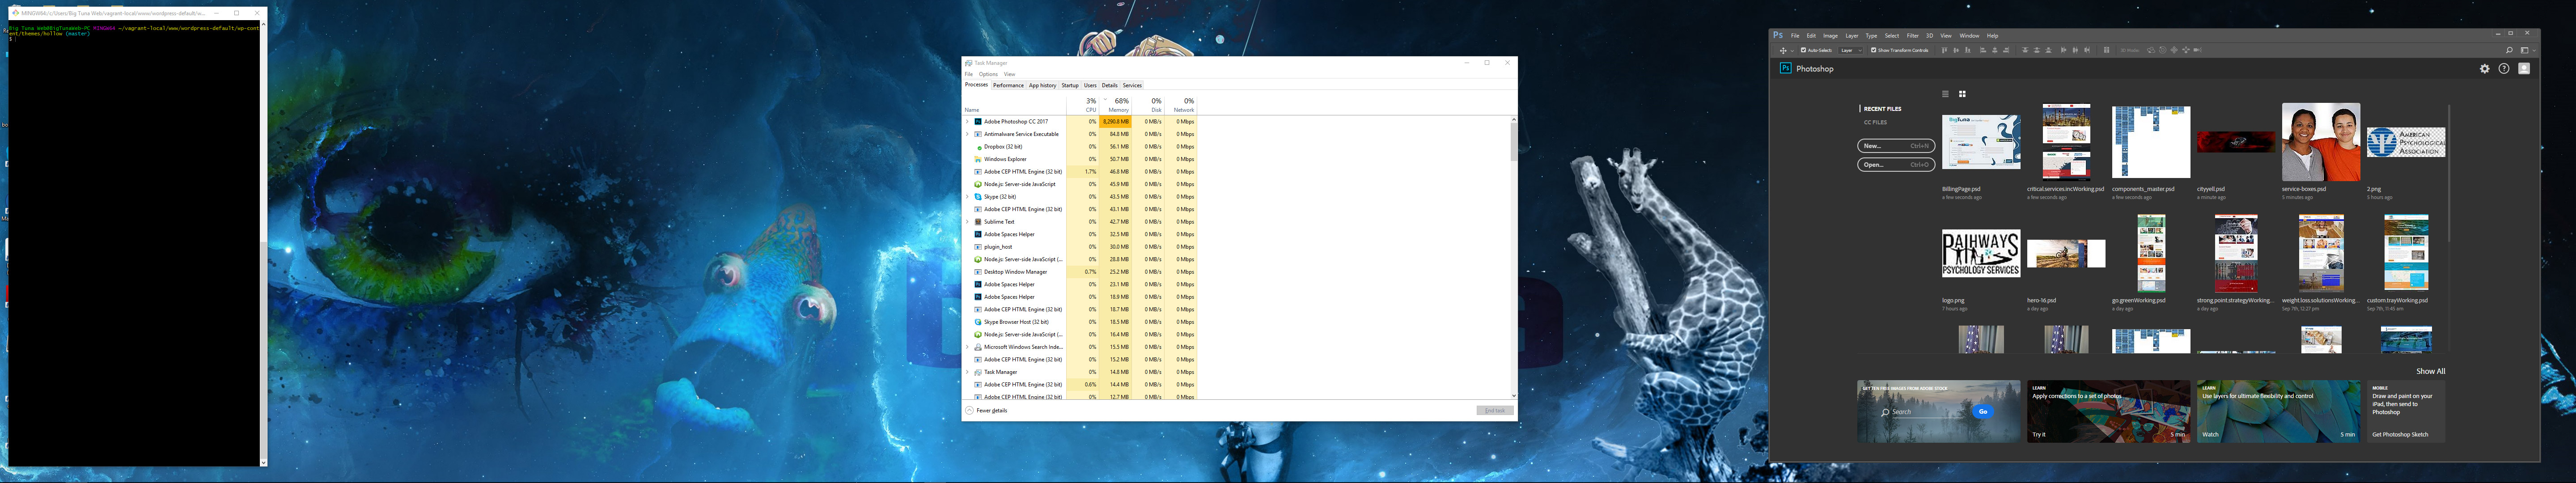The height and width of the screenshot is (483, 2576).
Task: Expand Adobe Photoshop CC 2017 process row
Action: [967, 122]
